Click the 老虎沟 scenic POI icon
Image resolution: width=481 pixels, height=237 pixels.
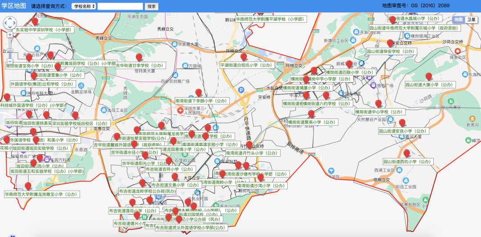472,118
